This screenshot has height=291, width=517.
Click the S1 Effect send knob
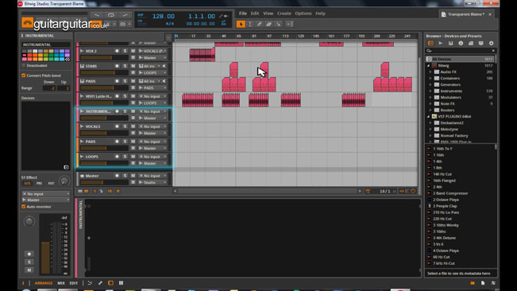tap(64, 180)
